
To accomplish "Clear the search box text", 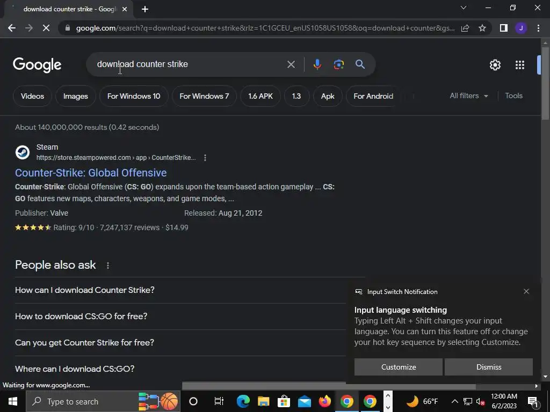I will point(291,64).
